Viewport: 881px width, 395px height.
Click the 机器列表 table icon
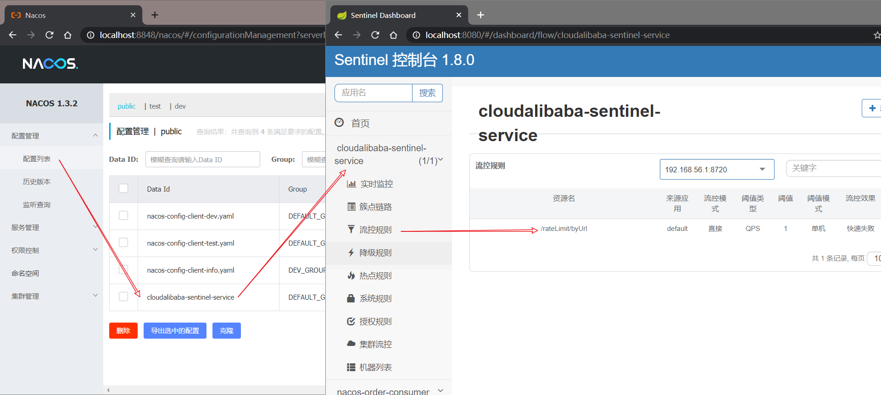tap(351, 367)
